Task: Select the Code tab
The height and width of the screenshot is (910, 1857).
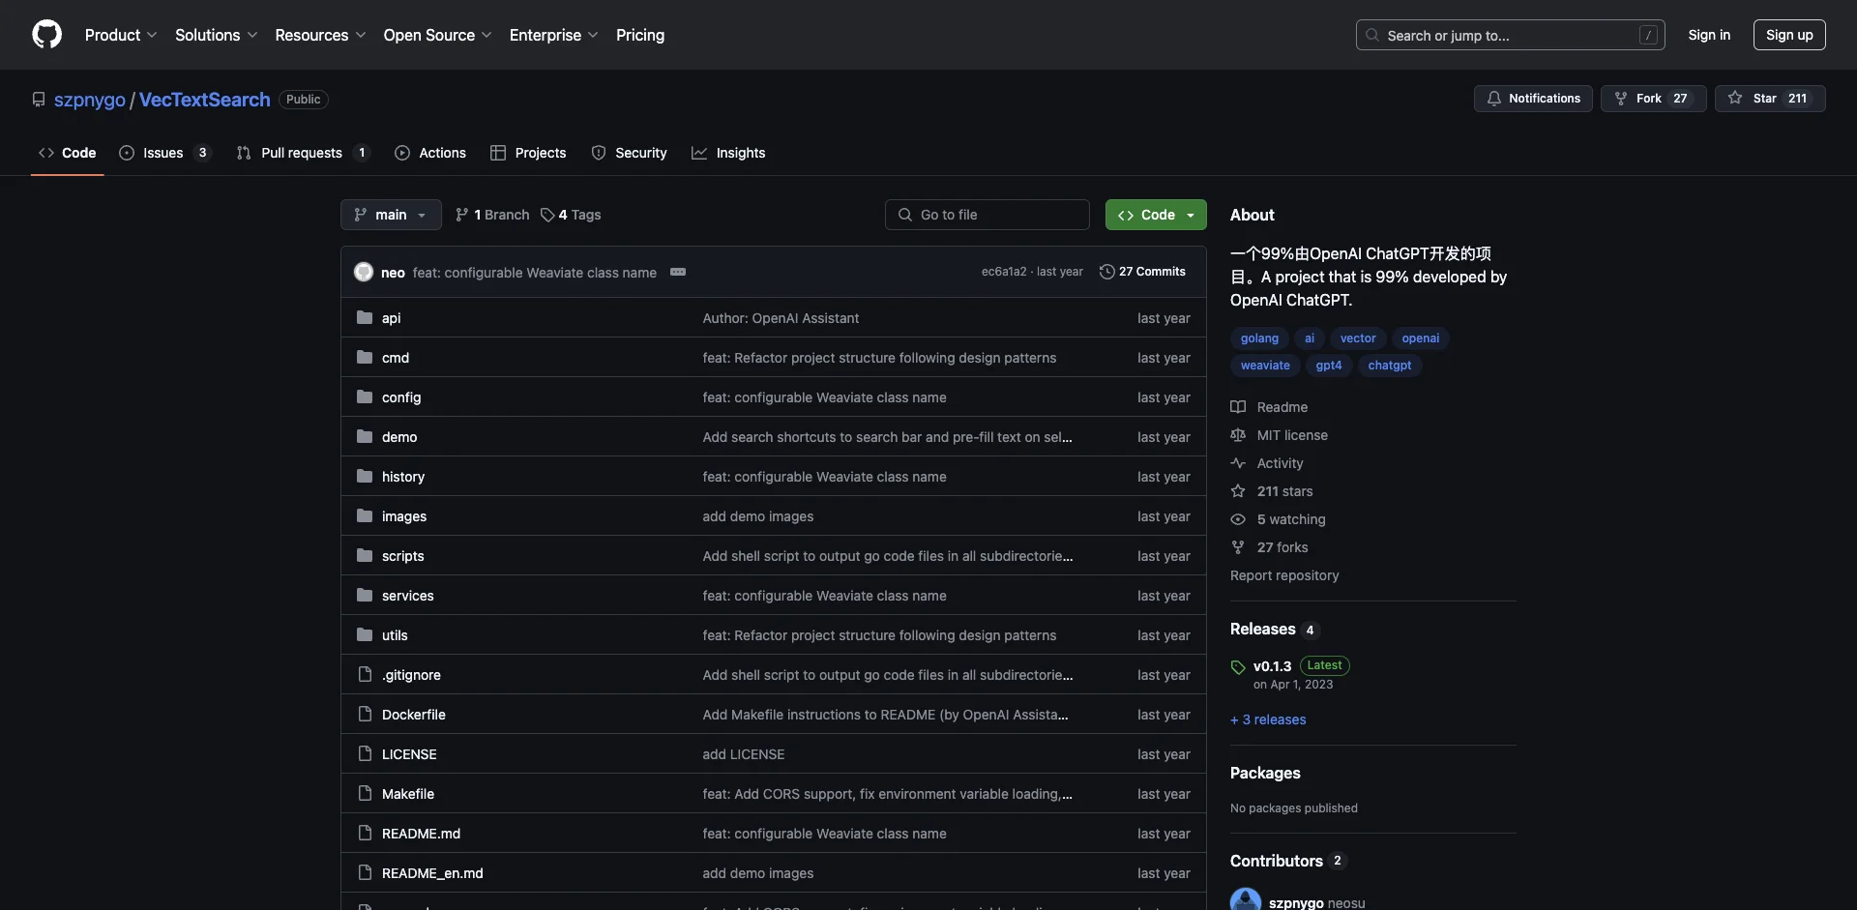Action: [67, 153]
